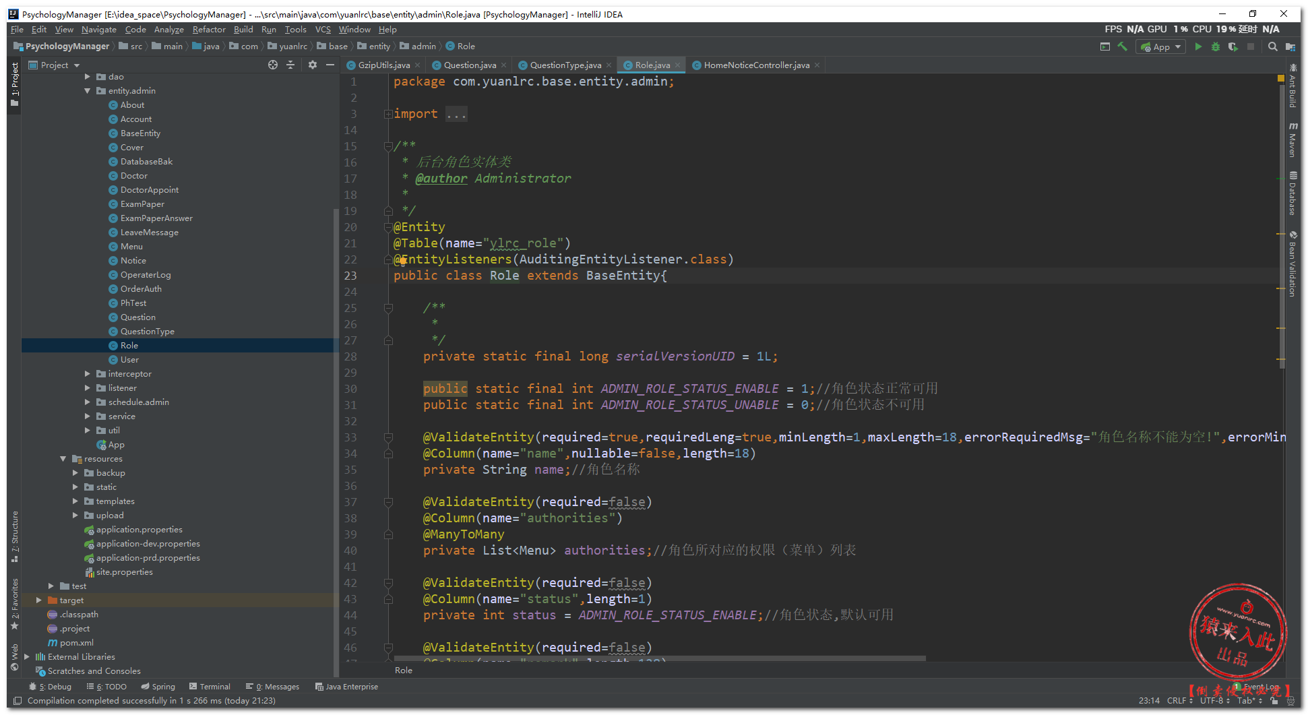The height and width of the screenshot is (715, 1308).
Task: Open the File menu
Action: point(17,30)
